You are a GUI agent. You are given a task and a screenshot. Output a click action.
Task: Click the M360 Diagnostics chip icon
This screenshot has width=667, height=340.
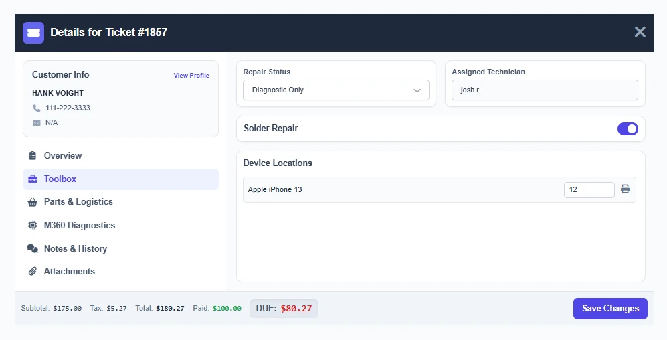coord(33,225)
